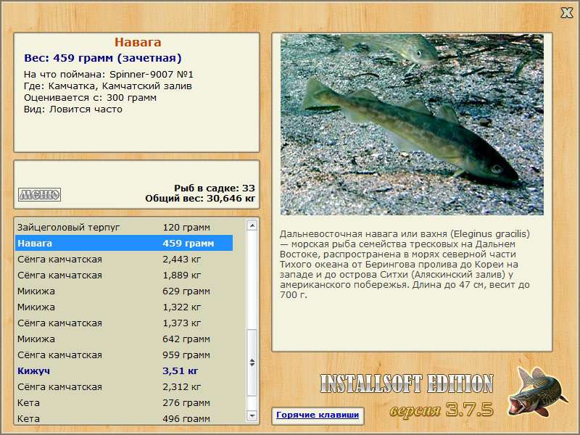Open the Горячие клавиши link
Image resolution: width=580 pixels, height=435 pixels.
tap(318, 415)
